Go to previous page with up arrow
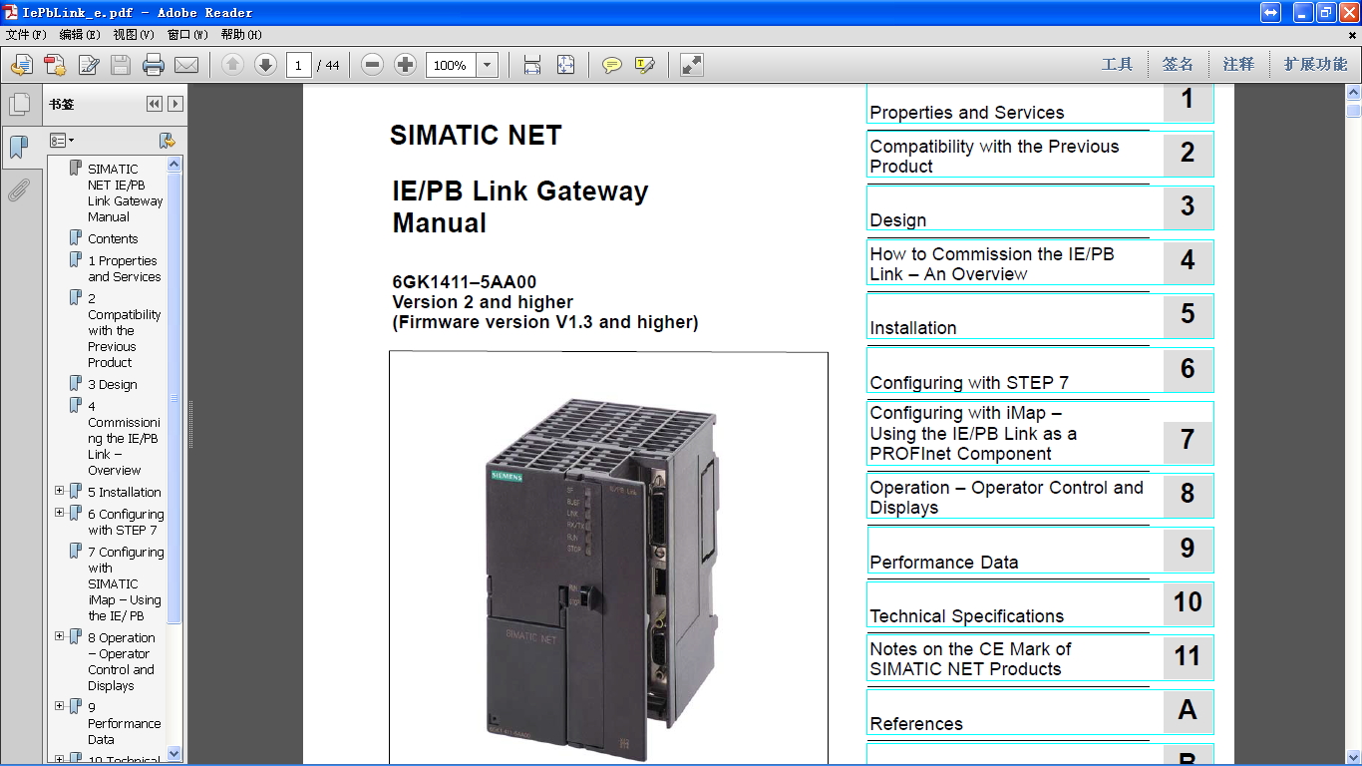Screen dimensions: 1362x766 (x=232, y=65)
